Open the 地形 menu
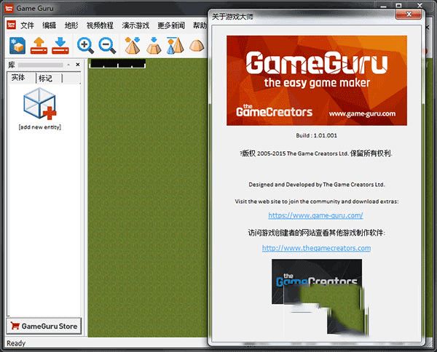The image size is (437, 352). pos(71,25)
